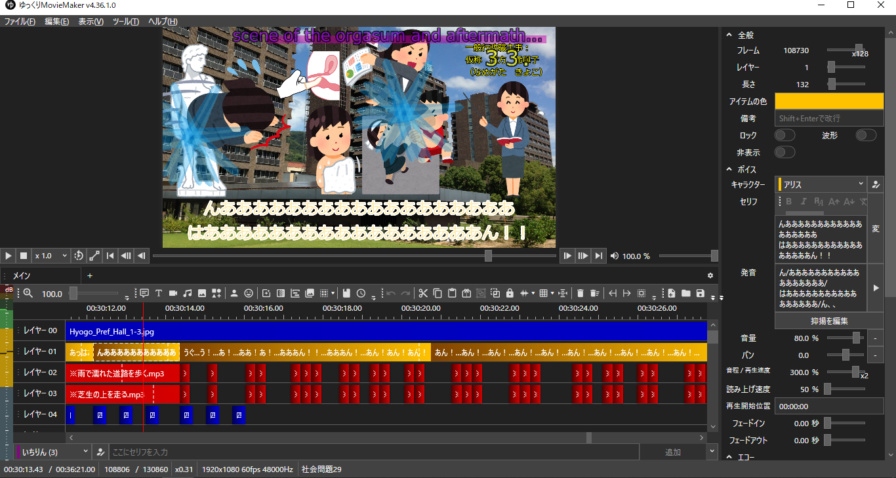Enable the 波形 (waveform) switch
The height and width of the screenshot is (478, 896).
(x=866, y=135)
